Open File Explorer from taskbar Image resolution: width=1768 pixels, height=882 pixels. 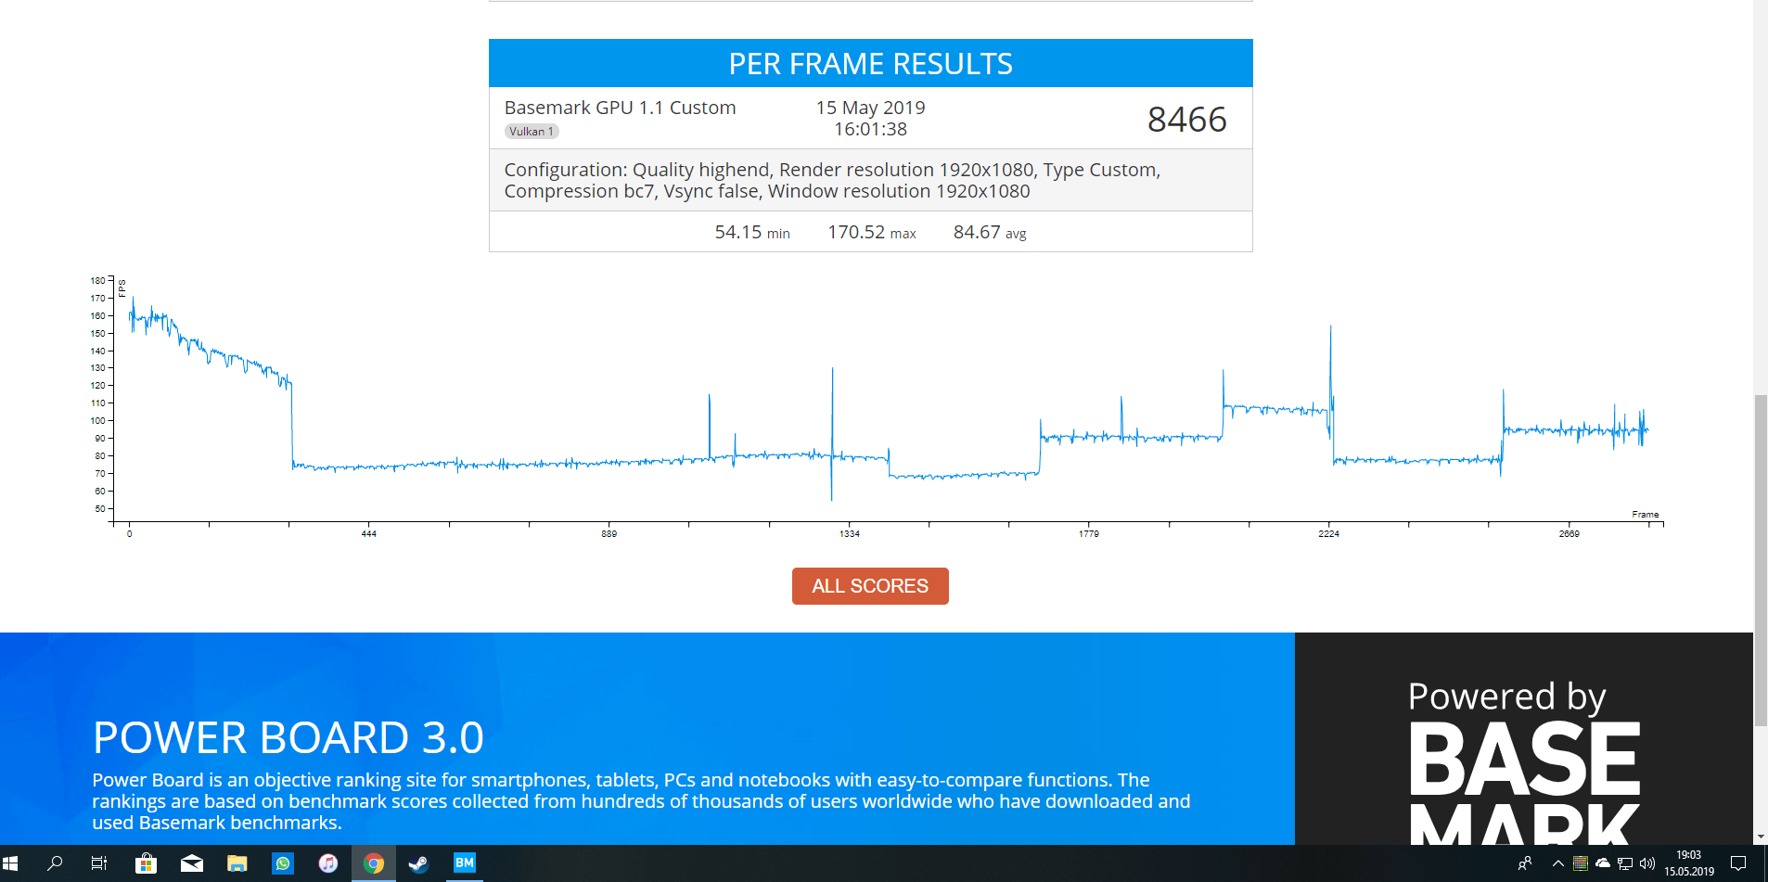pyautogui.click(x=237, y=863)
